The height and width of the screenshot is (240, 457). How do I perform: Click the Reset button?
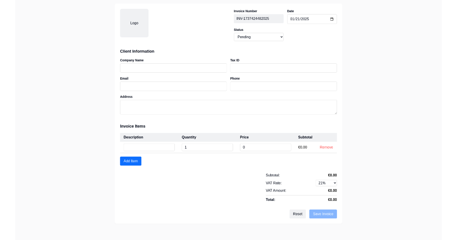pos(297,214)
